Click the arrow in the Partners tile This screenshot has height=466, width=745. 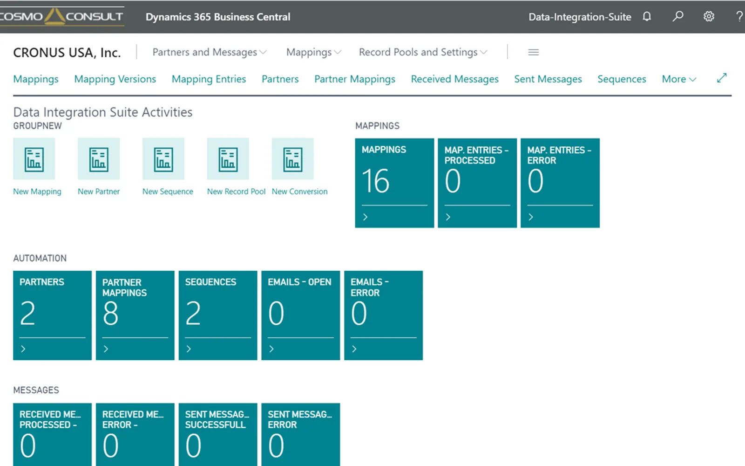pos(23,349)
